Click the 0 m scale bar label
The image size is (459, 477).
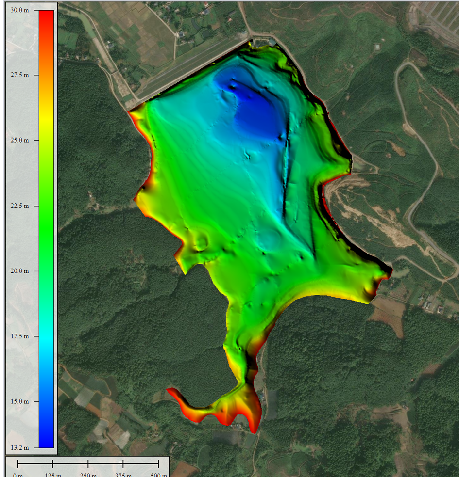[x=18, y=474]
